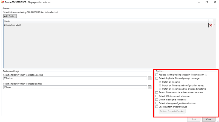
Task: Minimize the file preparation assistant window
Action: [199, 2]
